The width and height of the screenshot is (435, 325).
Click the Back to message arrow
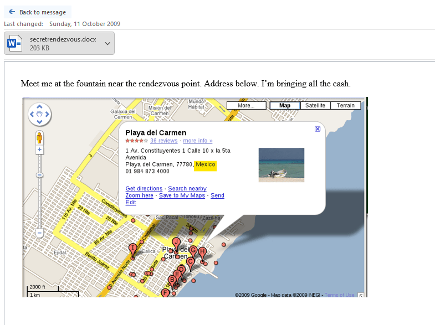coord(12,12)
